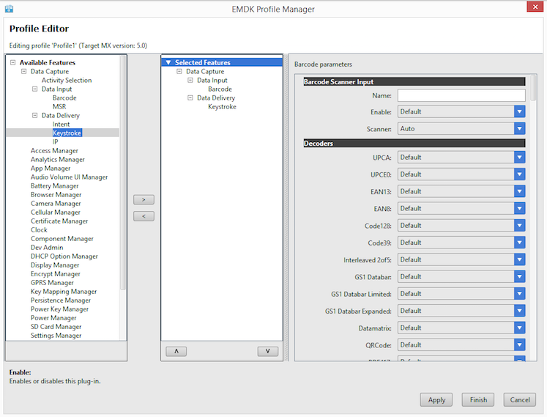The image size is (547, 417).
Task: Collapse the Selected Features header triangle
Action: point(168,63)
